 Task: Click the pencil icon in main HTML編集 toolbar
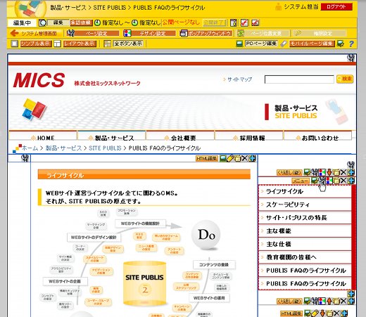click(x=231, y=158)
